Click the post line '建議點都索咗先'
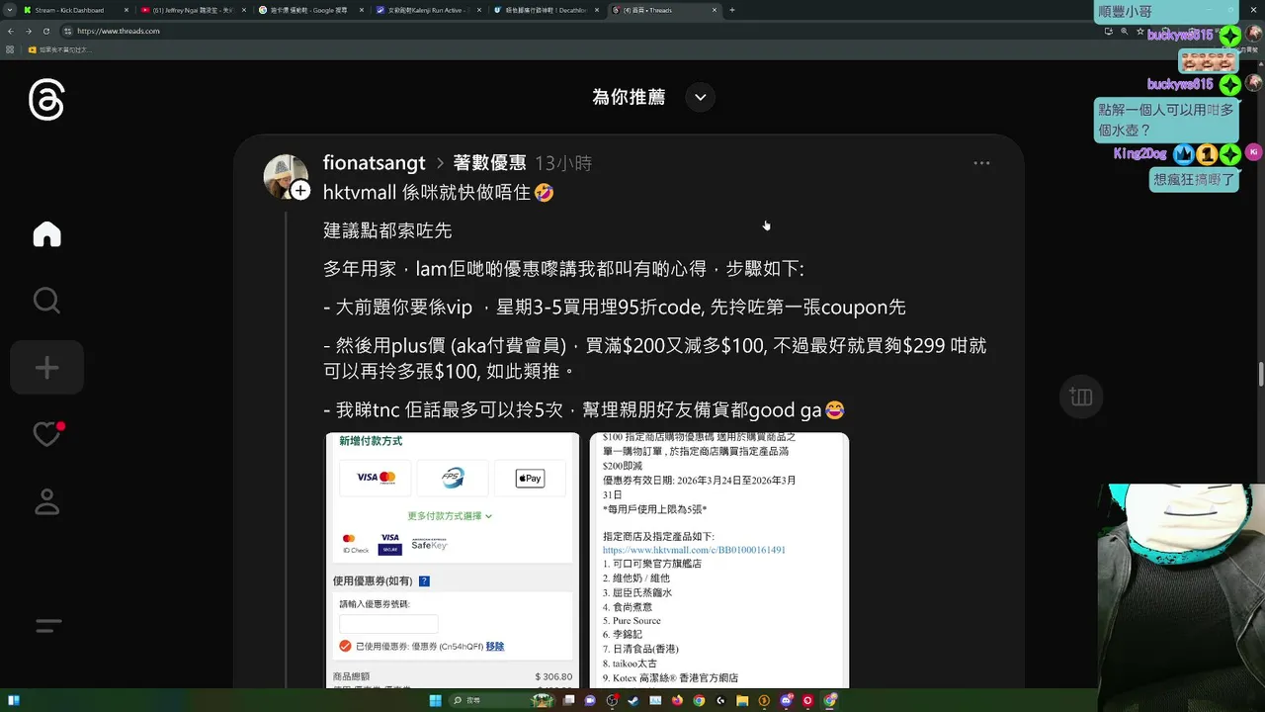This screenshot has height=712, width=1265. click(387, 230)
